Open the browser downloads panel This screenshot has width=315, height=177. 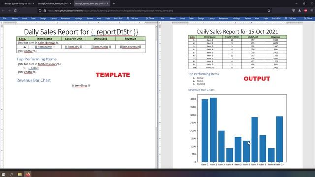(300, 11)
